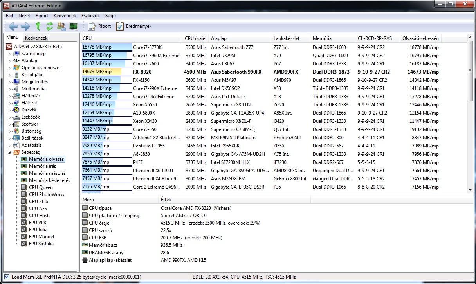The height and width of the screenshot is (284, 476).
Task: Collapse the Sebesség tree node
Action: tap(10, 152)
